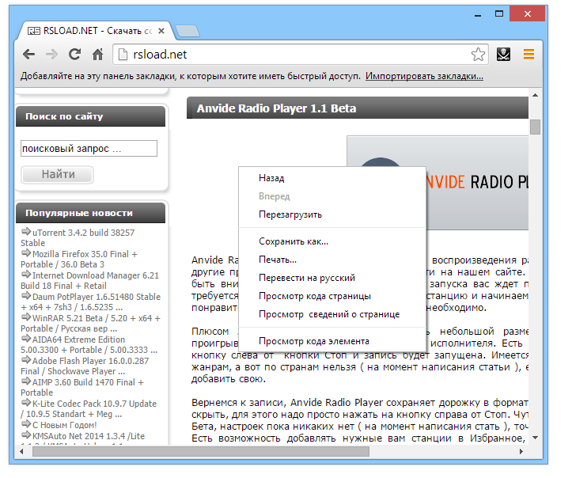Minimize the browser window

478,14
